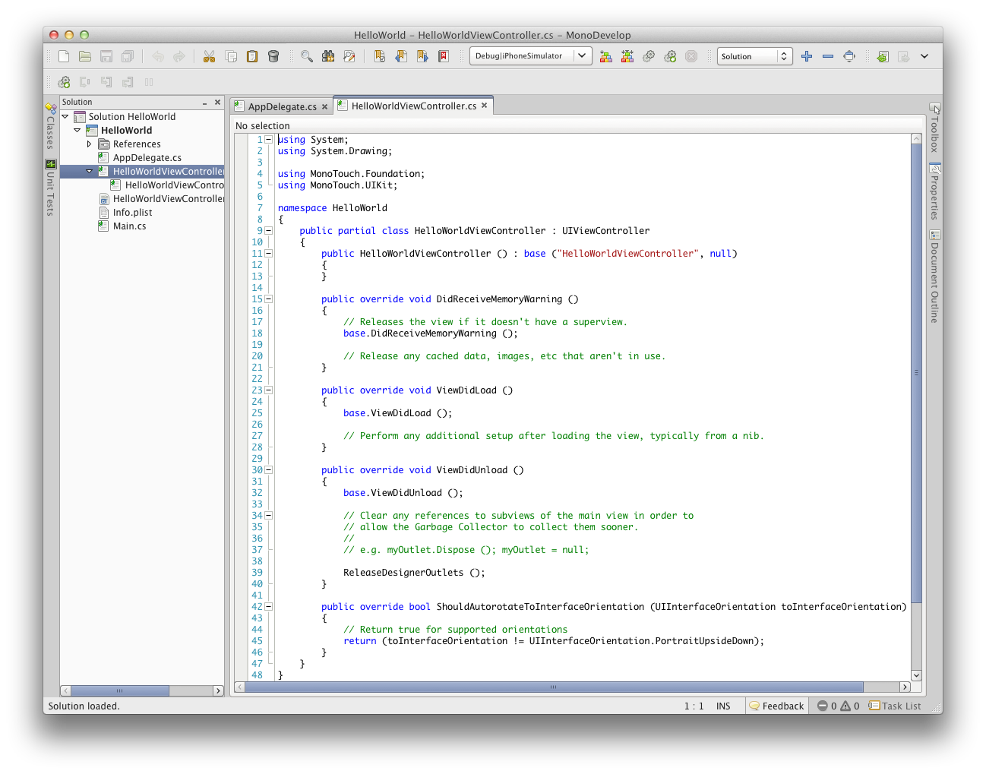
Task: Click the Find in Files binoculars icon
Action: tap(328, 56)
